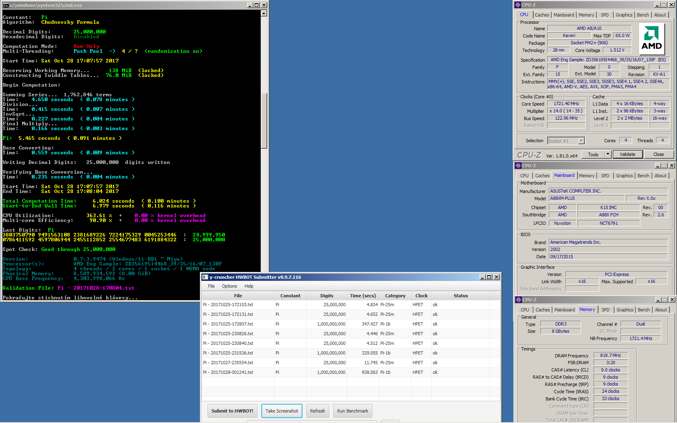Image resolution: width=677 pixels, height=423 pixels.
Task: Open the Options menu in HWBOT Submitter
Action: click(x=229, y=286)
